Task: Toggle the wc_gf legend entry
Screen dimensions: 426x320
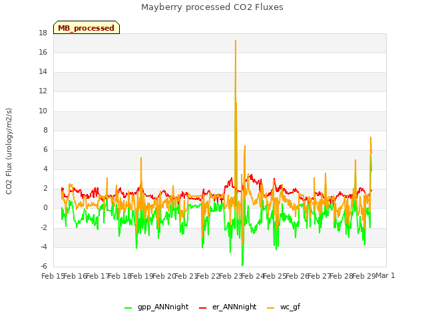Action: [x=284, y=307]
